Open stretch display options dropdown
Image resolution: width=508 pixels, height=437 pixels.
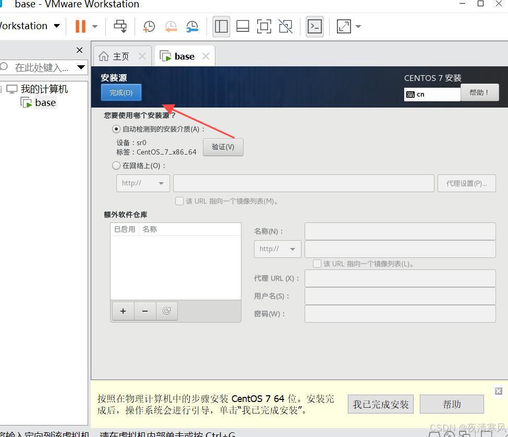pos(358,27)
